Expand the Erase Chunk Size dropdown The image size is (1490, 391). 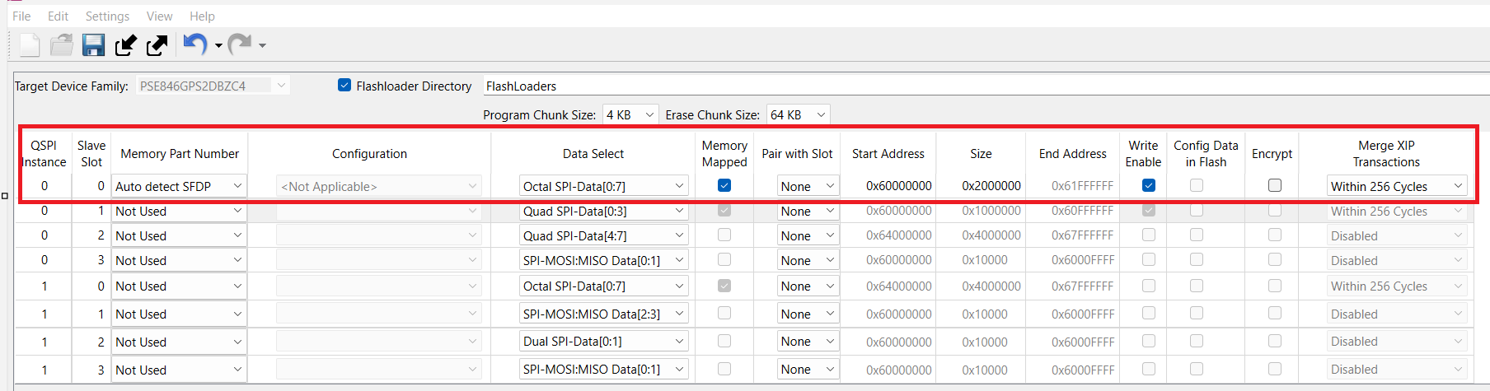click(x=798, y=114)
